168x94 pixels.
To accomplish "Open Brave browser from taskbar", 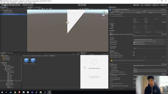I will pos(19,92).
